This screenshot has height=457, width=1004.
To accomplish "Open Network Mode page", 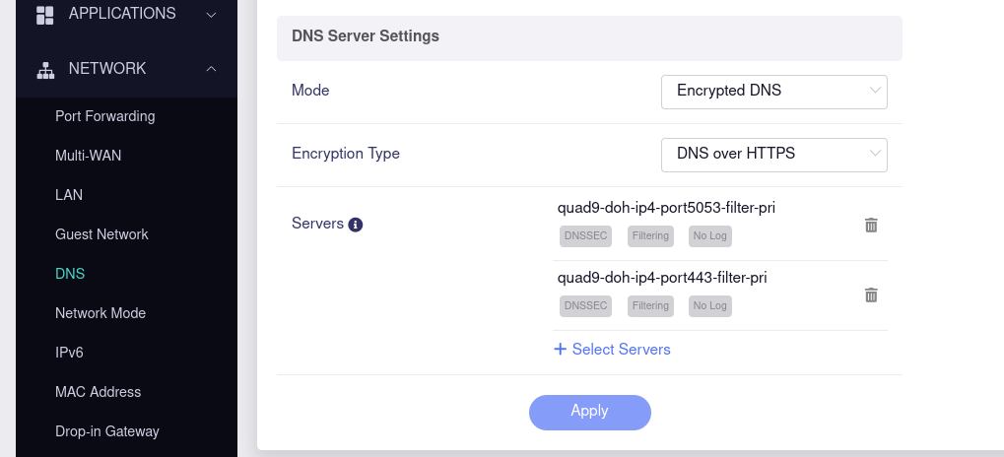I will pyautogui.click(x=100, y=313).
